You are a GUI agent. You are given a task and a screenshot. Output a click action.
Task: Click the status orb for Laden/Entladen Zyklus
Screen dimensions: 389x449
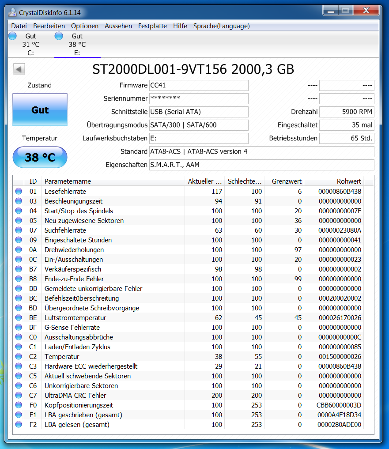pos(19,347)
